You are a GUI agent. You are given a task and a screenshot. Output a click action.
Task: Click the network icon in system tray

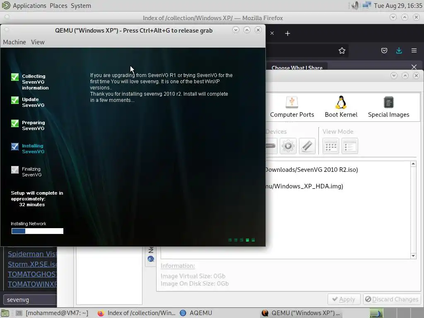pos(366,5)
